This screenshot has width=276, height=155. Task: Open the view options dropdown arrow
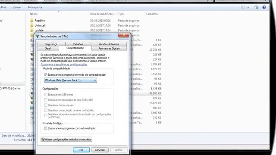[248, 7]
